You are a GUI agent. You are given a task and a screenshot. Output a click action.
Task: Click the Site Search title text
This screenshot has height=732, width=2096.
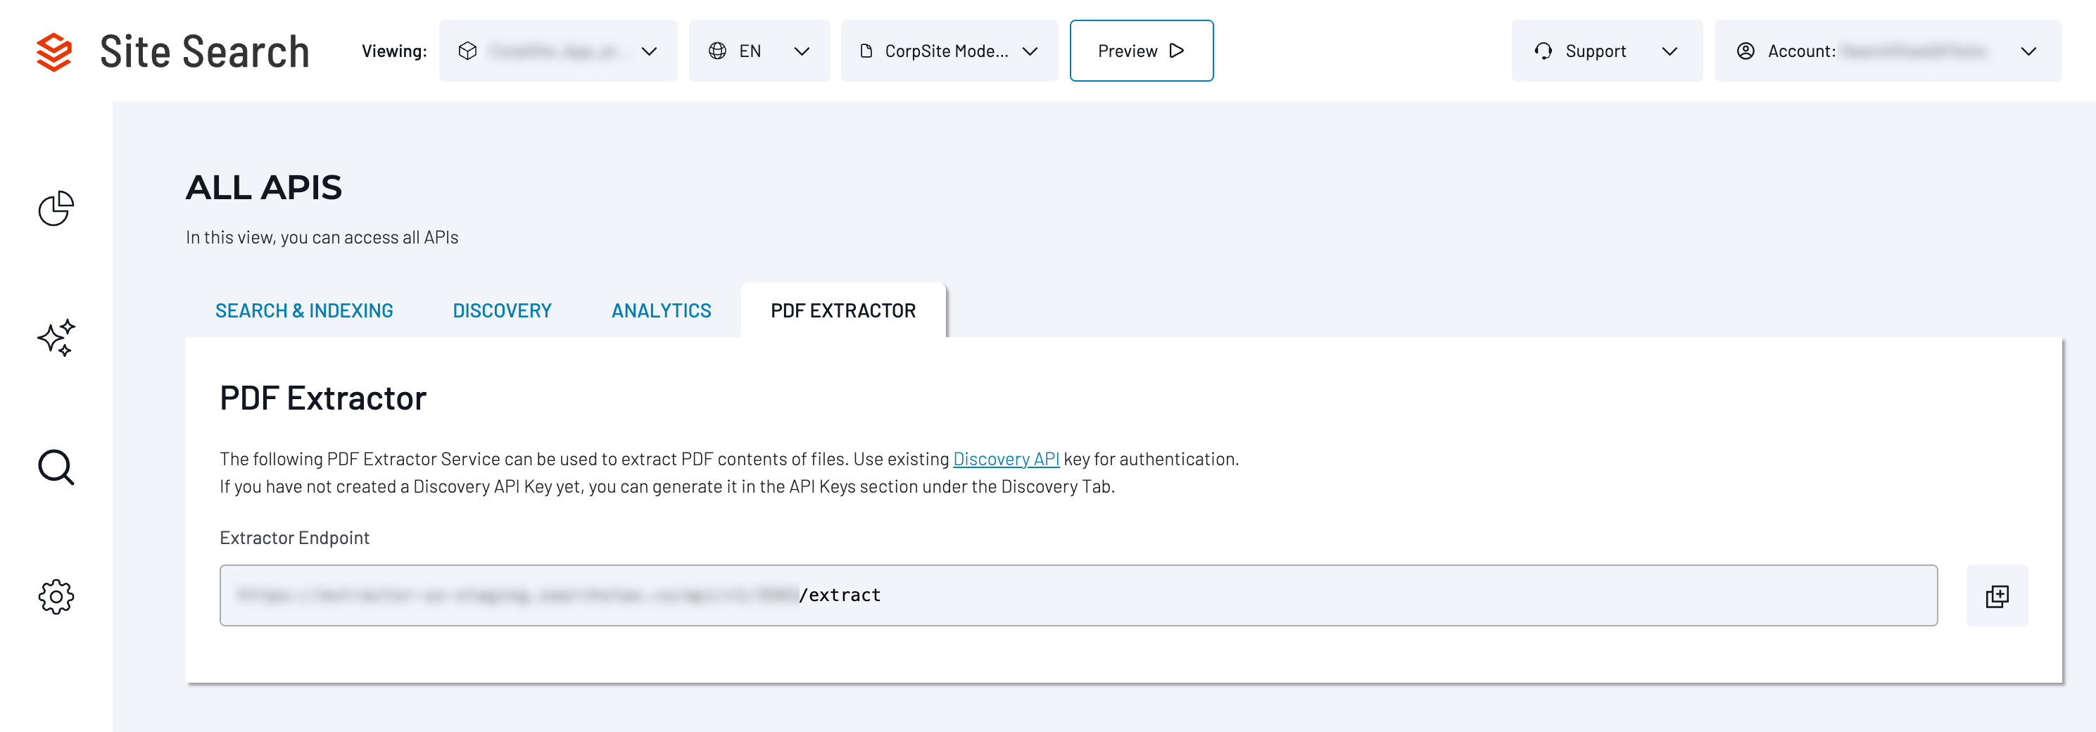(205, 52)
